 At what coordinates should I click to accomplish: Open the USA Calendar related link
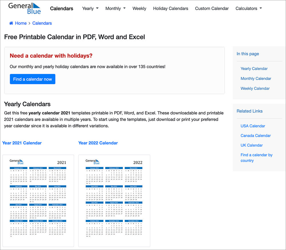pos(253,126)
